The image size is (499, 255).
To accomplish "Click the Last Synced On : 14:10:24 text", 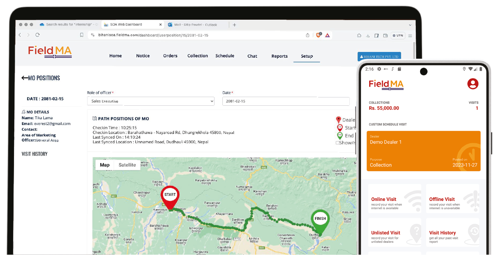I will click(x=117, y=137).
